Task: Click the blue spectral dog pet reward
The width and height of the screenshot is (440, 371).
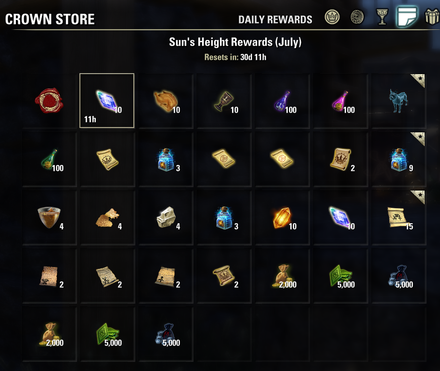Action: pyautogui.click(x=399, y=101)
